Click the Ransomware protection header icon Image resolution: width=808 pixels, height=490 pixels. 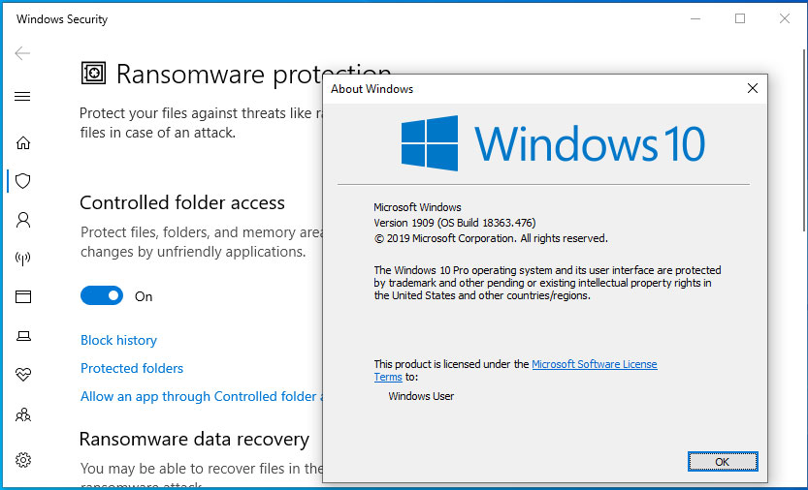(x=93, y=73)
